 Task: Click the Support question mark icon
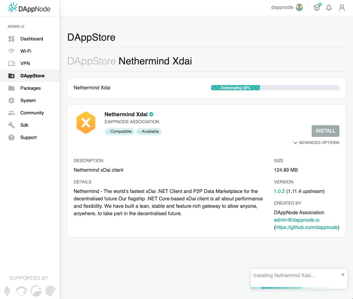[11, 137]
